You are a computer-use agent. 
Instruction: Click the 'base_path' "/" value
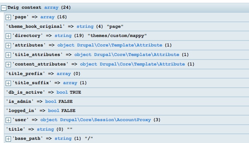tap(89, 138)
